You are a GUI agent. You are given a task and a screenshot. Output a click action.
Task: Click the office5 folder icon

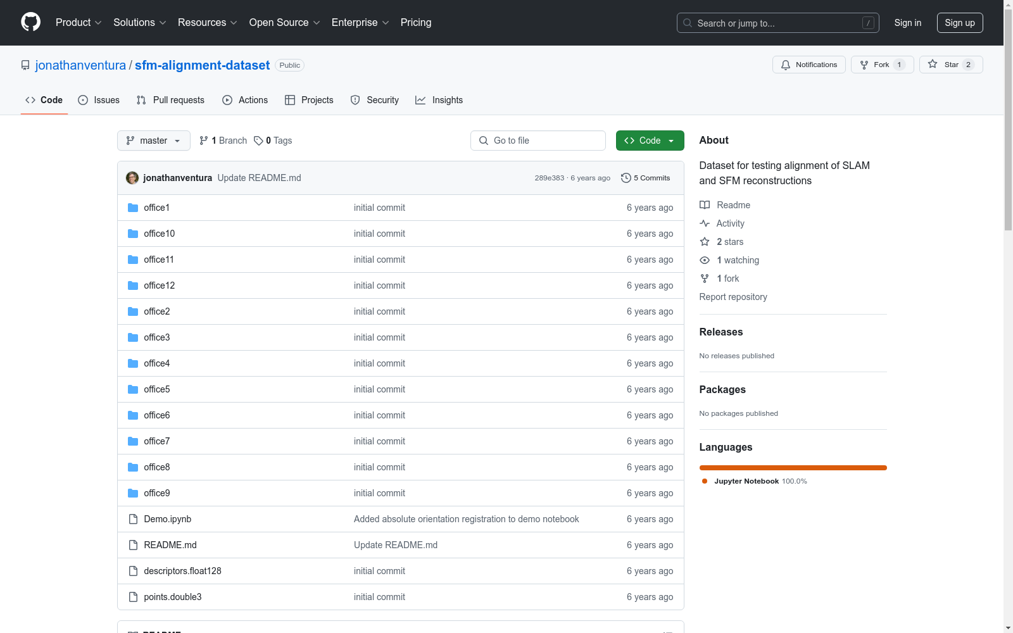[133, 389]
